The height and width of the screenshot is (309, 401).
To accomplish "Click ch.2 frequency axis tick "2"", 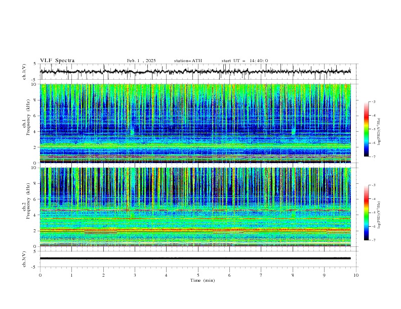I will [x=35, y=231].
